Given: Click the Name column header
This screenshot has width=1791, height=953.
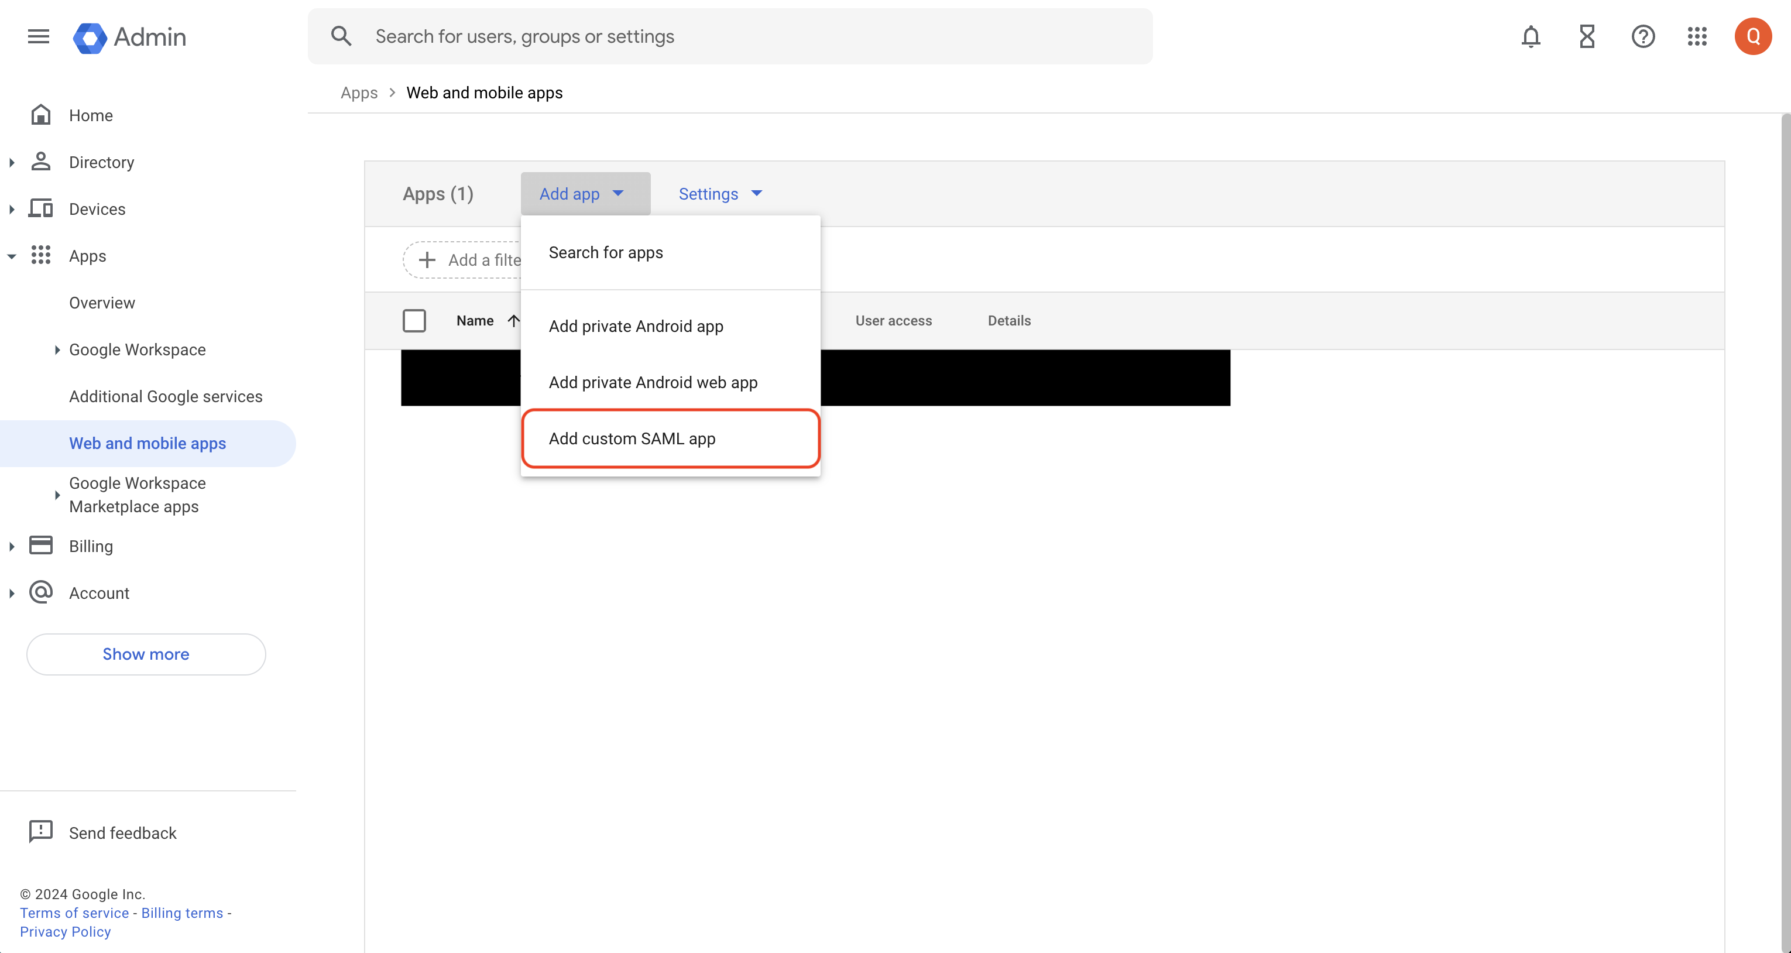Looking at the screenshot, I should 475,320.
